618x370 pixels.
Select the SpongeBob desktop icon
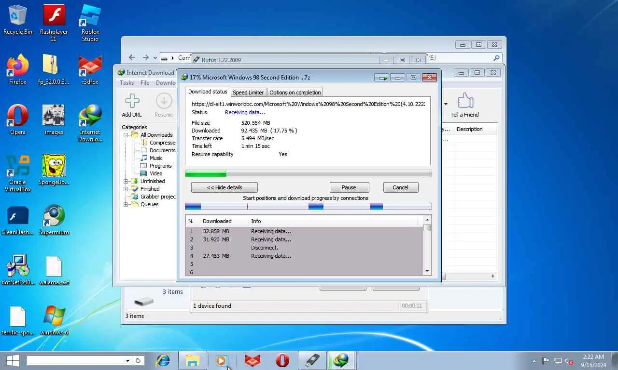(x=54, y=170)
